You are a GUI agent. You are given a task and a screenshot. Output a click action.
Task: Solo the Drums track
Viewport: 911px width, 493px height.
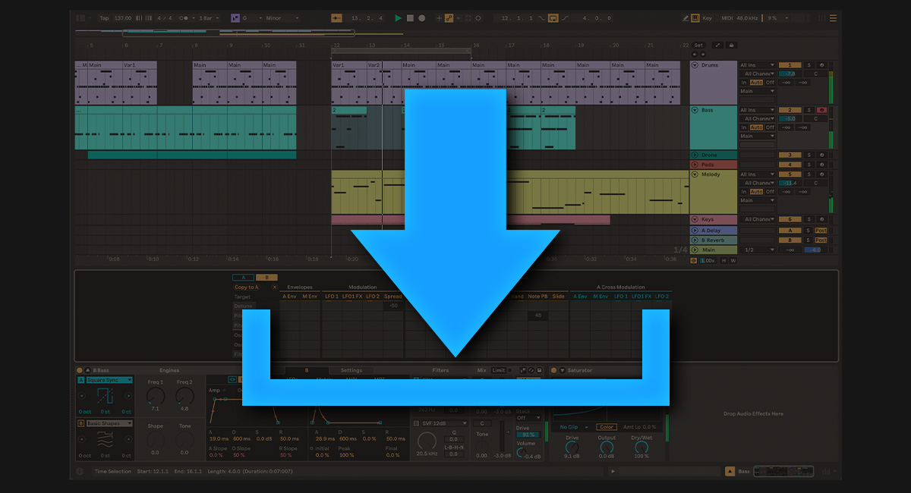click(809, 66)
